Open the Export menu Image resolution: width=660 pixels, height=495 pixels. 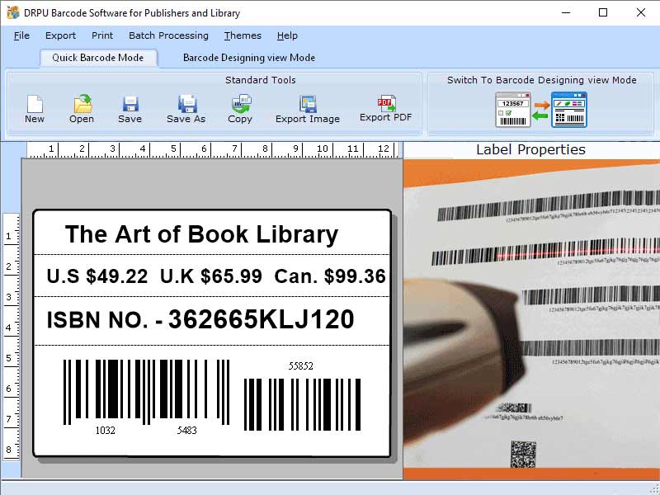(61, 35)
